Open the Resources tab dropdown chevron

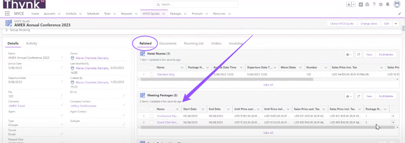tap(229, 14)
